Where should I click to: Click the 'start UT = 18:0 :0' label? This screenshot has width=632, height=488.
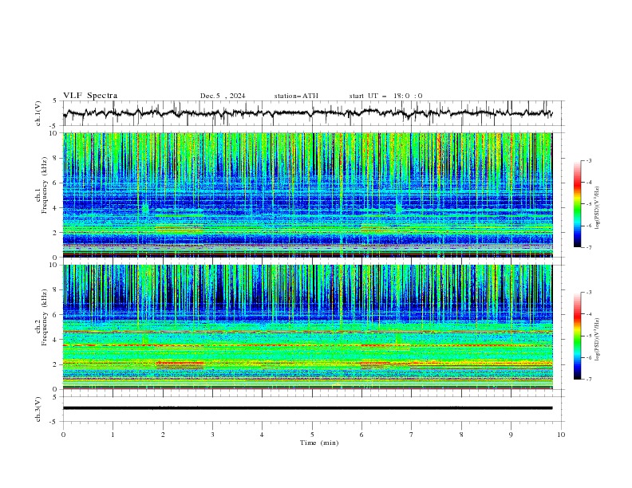point(385,96)
